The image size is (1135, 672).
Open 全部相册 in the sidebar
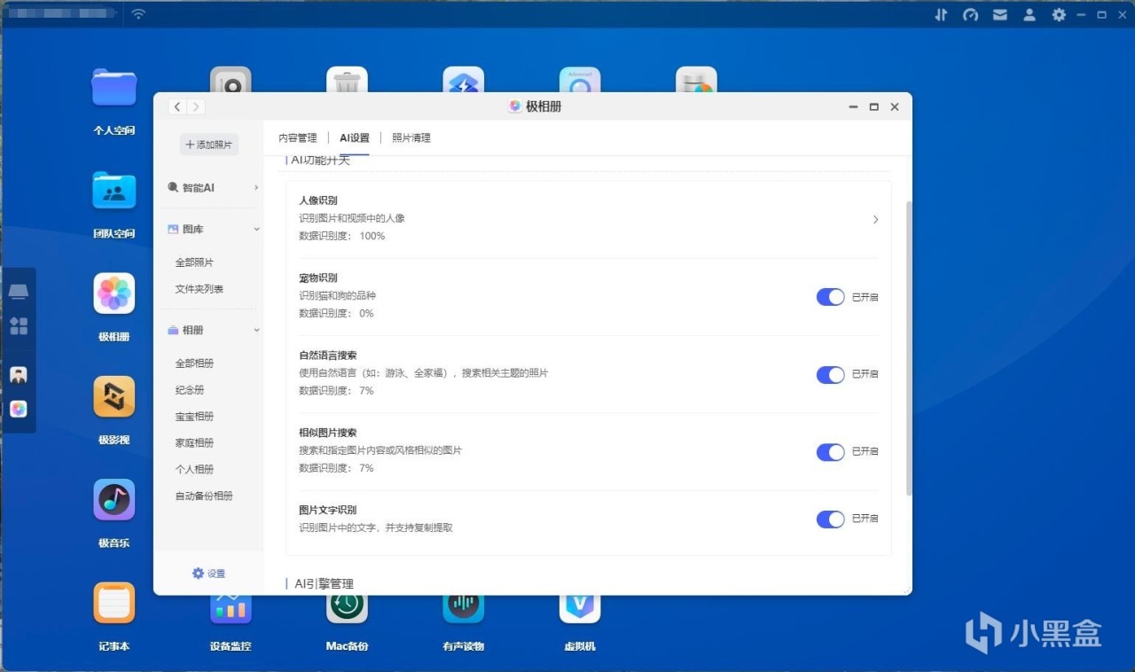click(x=194, y=363)
